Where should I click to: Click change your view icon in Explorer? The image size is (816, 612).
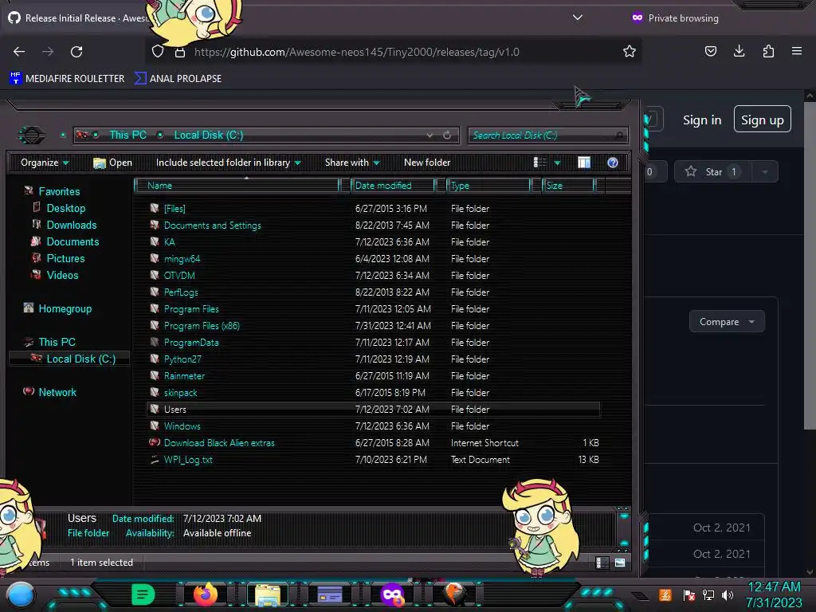pyautogui.click(x=539, y=163)
